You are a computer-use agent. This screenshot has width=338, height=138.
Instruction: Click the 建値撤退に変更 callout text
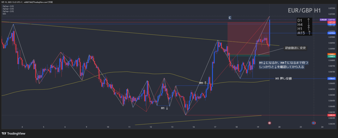(x=295, y=48)
